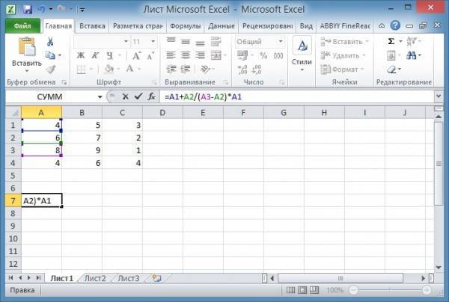Viewport: 449px width, 302px height.
Task: Click the Save icon in quick access toolbar
Action: pyautogui.click(x=27, y=10)
